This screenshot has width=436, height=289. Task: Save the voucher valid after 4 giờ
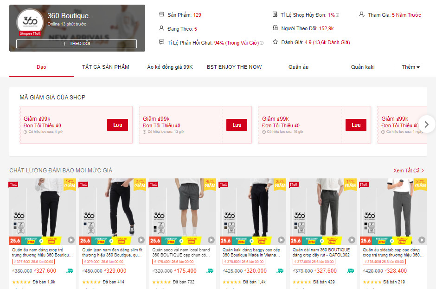(118, 125)
